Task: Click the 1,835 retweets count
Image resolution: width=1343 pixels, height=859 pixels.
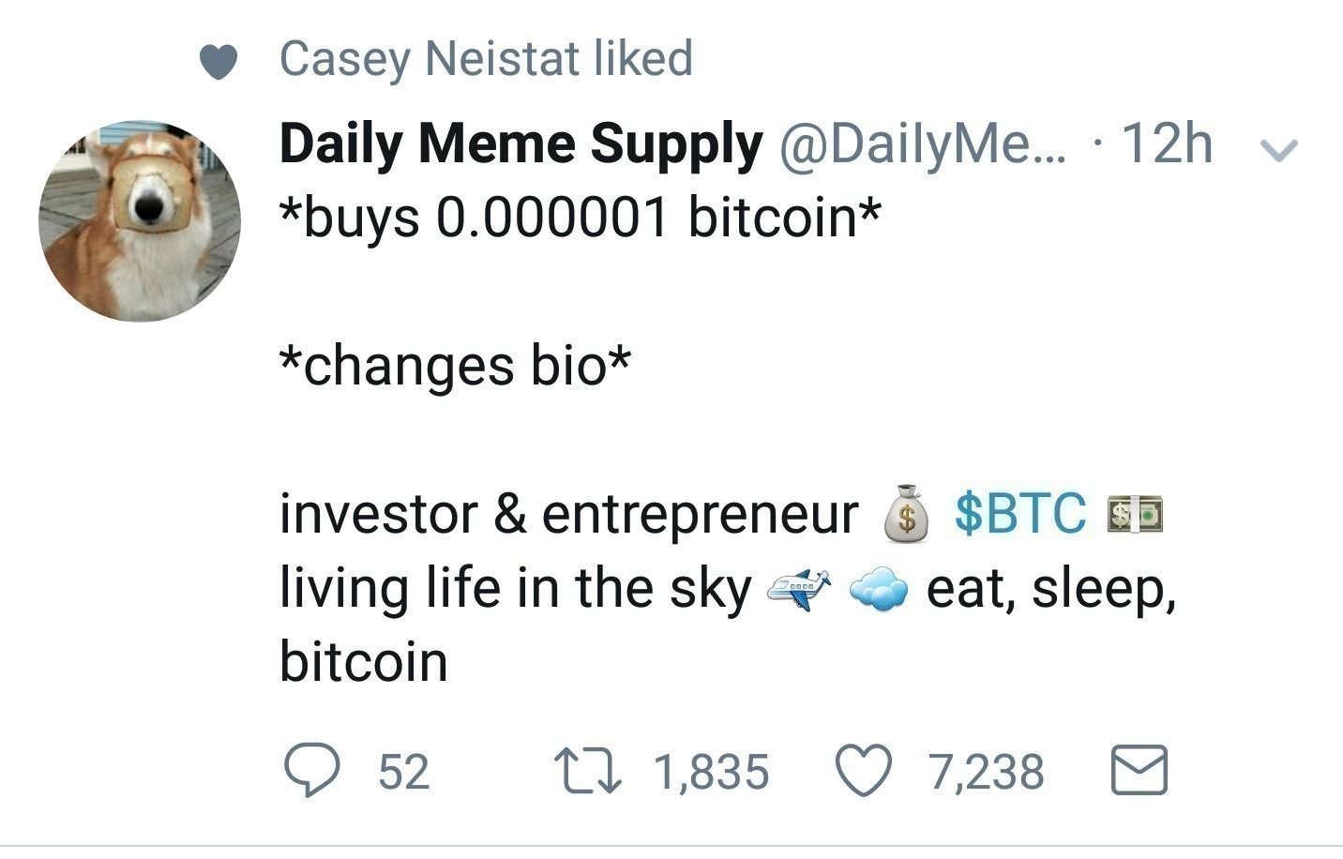Action: click(x=711, y=772)
